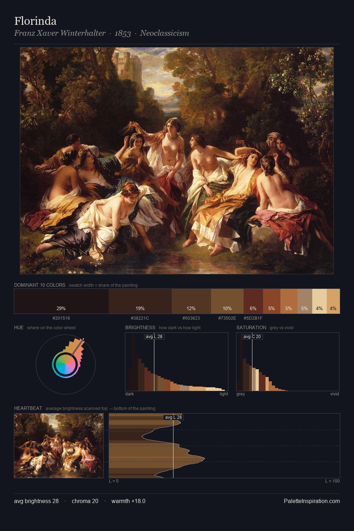354x531 pixels.
Task: Click the year 1853 in the subtitle
Action: coord(123,33)
